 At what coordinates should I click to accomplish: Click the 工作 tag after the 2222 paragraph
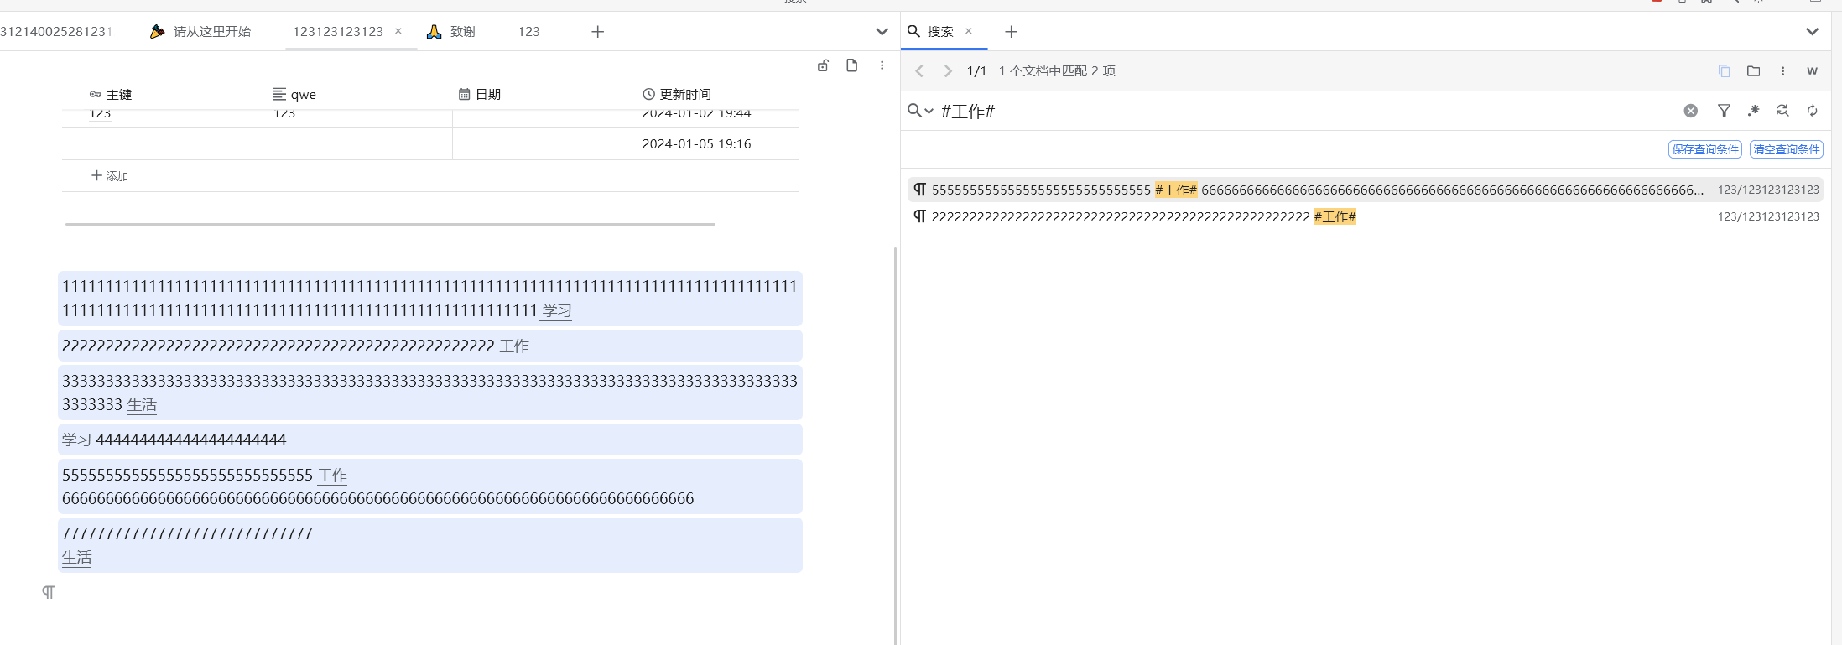coord(514,346)
